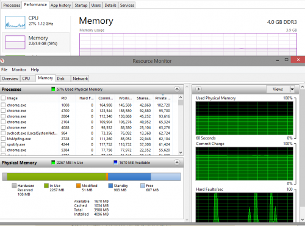Click the Modified legend swatch
Image resolution: width=305 pixels, height=226 pixels.
click(x=79, y=186)
